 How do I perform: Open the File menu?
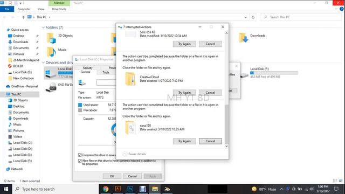point(7,9)
